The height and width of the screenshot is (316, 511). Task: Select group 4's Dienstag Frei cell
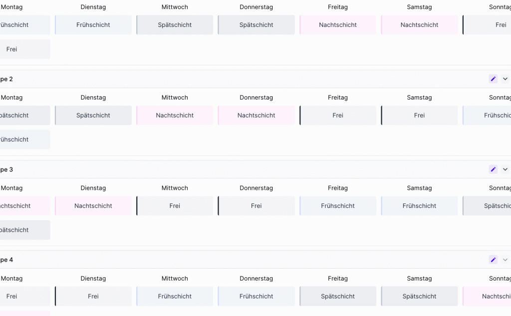(93, 296)
